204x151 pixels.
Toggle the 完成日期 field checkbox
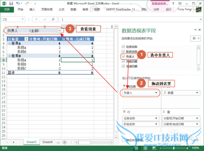pos(123,66)
